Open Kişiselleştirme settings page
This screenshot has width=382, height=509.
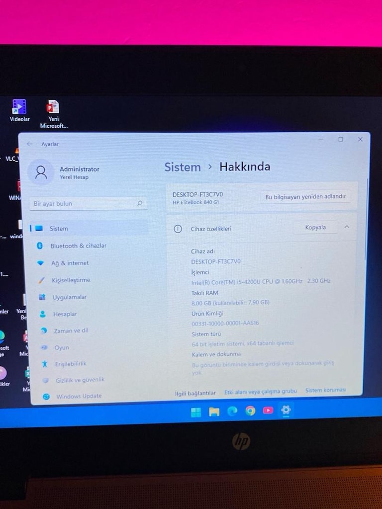click(x=71, y=280)
